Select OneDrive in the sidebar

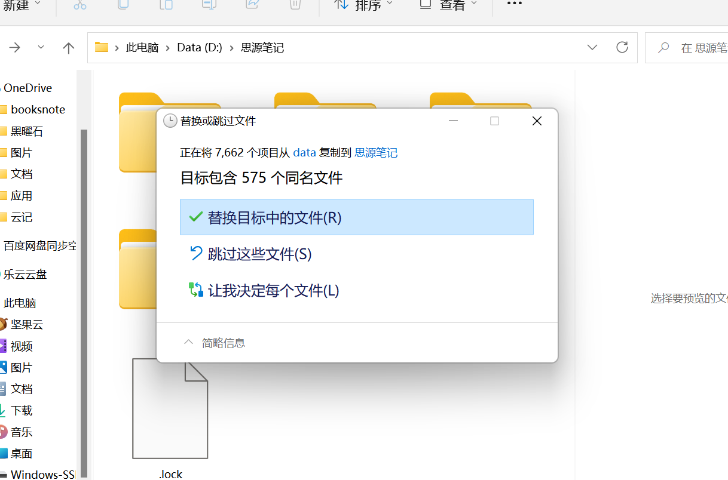pyautogui.click(x=27, y=88)
